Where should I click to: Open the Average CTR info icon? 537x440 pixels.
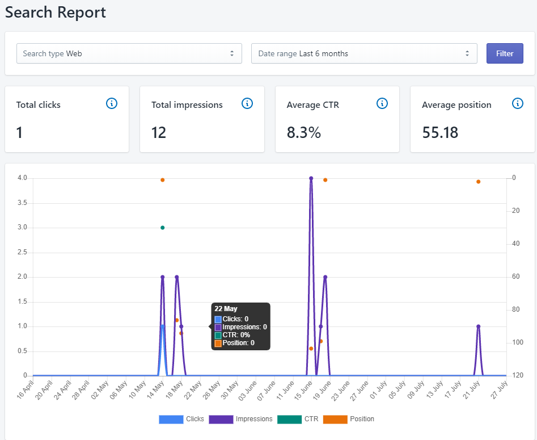coord(382,103)
